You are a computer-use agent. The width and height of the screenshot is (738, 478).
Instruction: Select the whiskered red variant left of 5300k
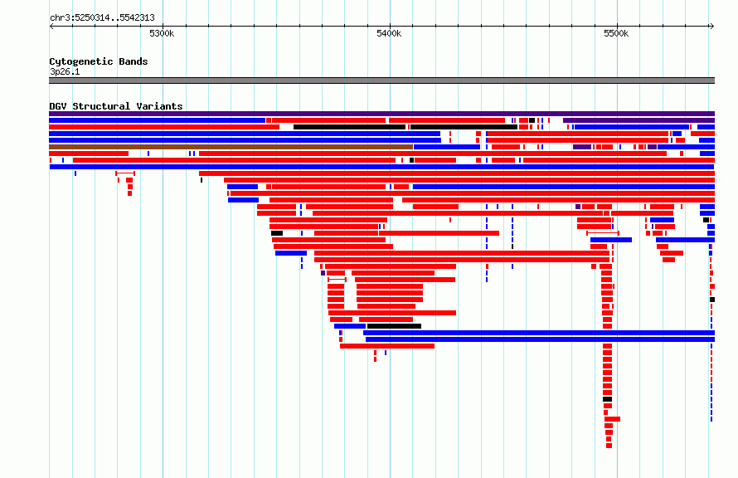point(125,173)
